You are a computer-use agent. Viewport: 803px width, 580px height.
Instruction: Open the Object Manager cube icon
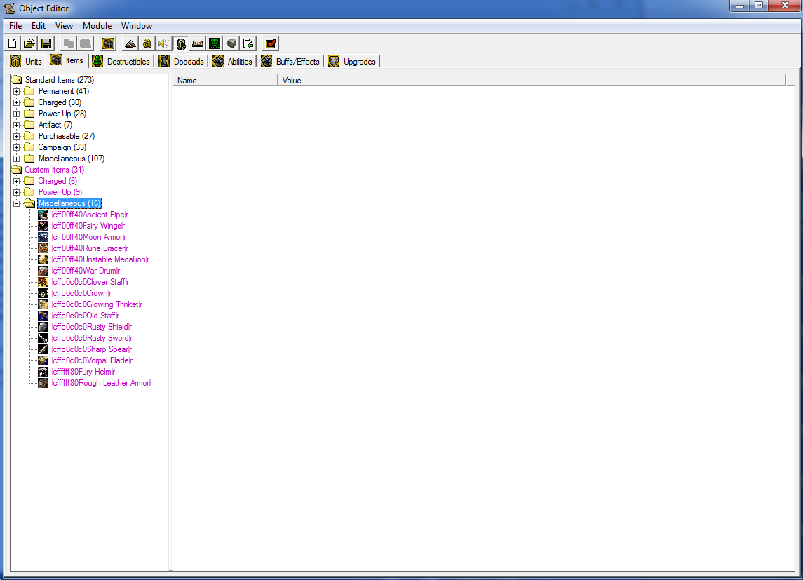[231, 43]
